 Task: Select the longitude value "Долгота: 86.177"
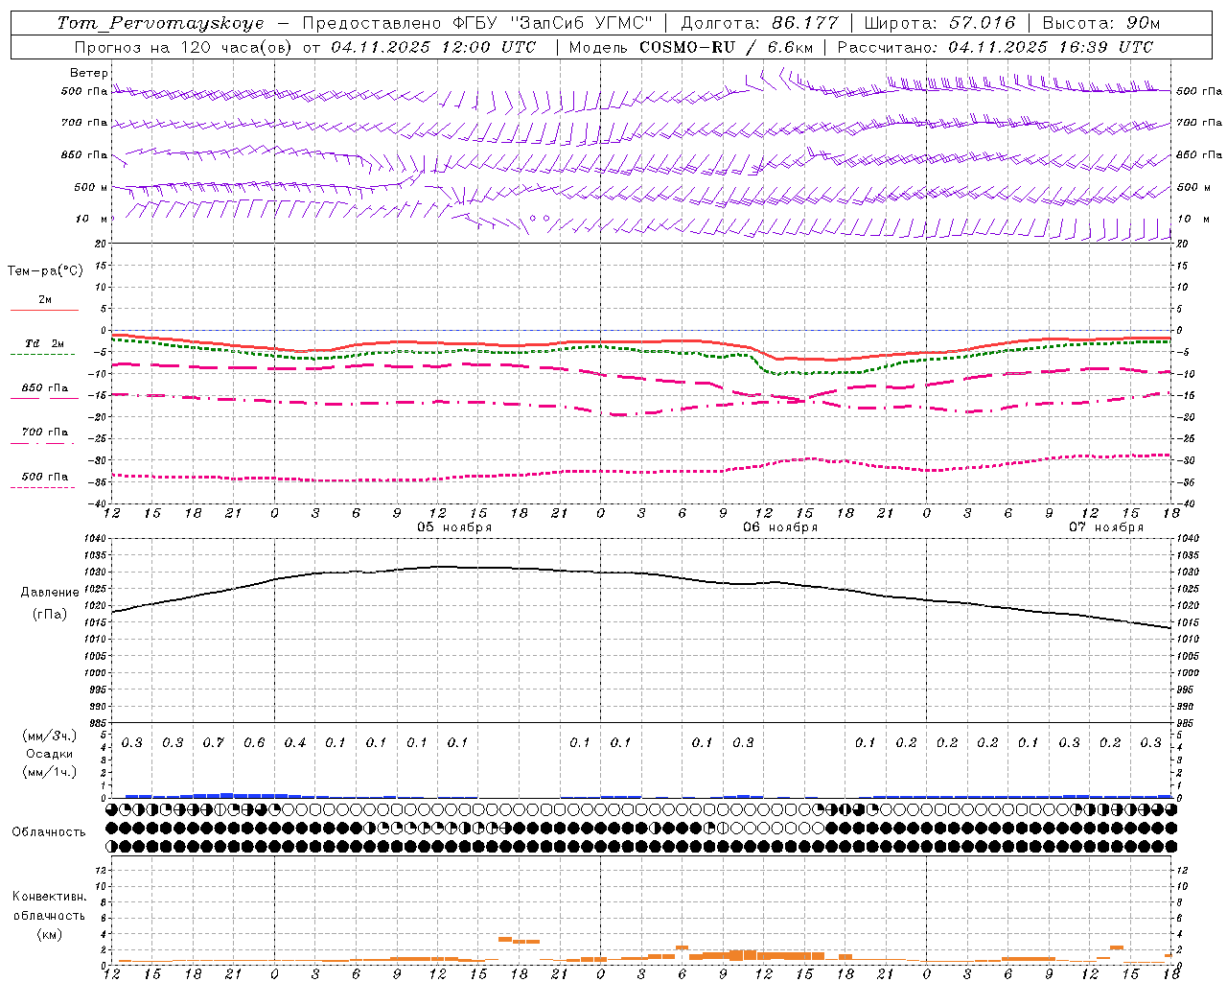(759, 23)
